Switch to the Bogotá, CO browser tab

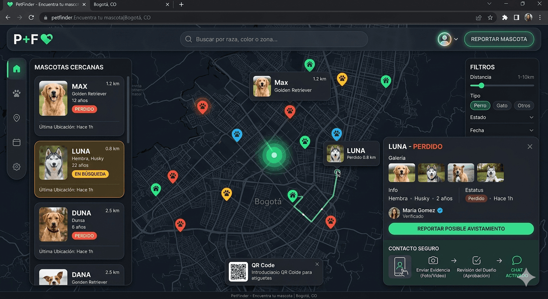131,5
